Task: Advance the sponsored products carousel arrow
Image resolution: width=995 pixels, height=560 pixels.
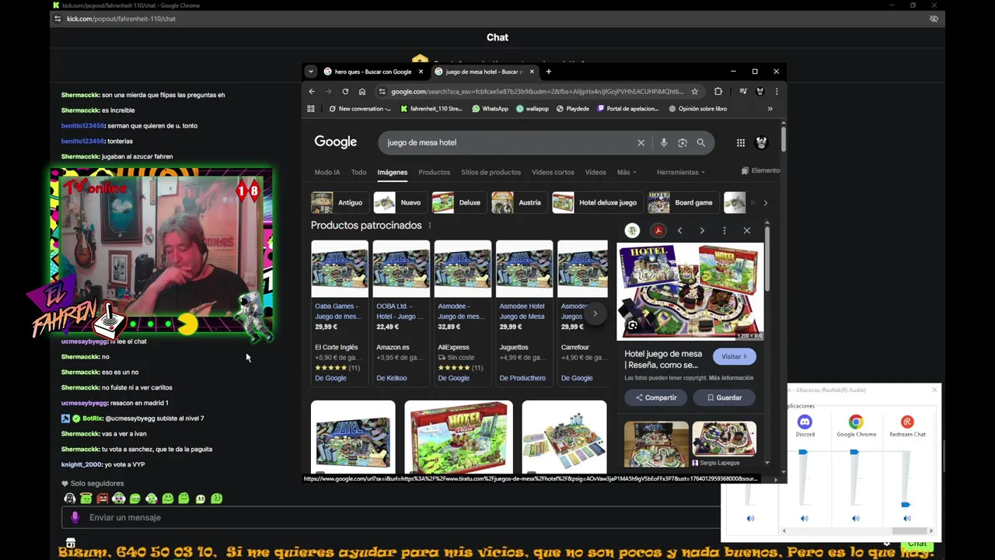Action: click(595, 314)
